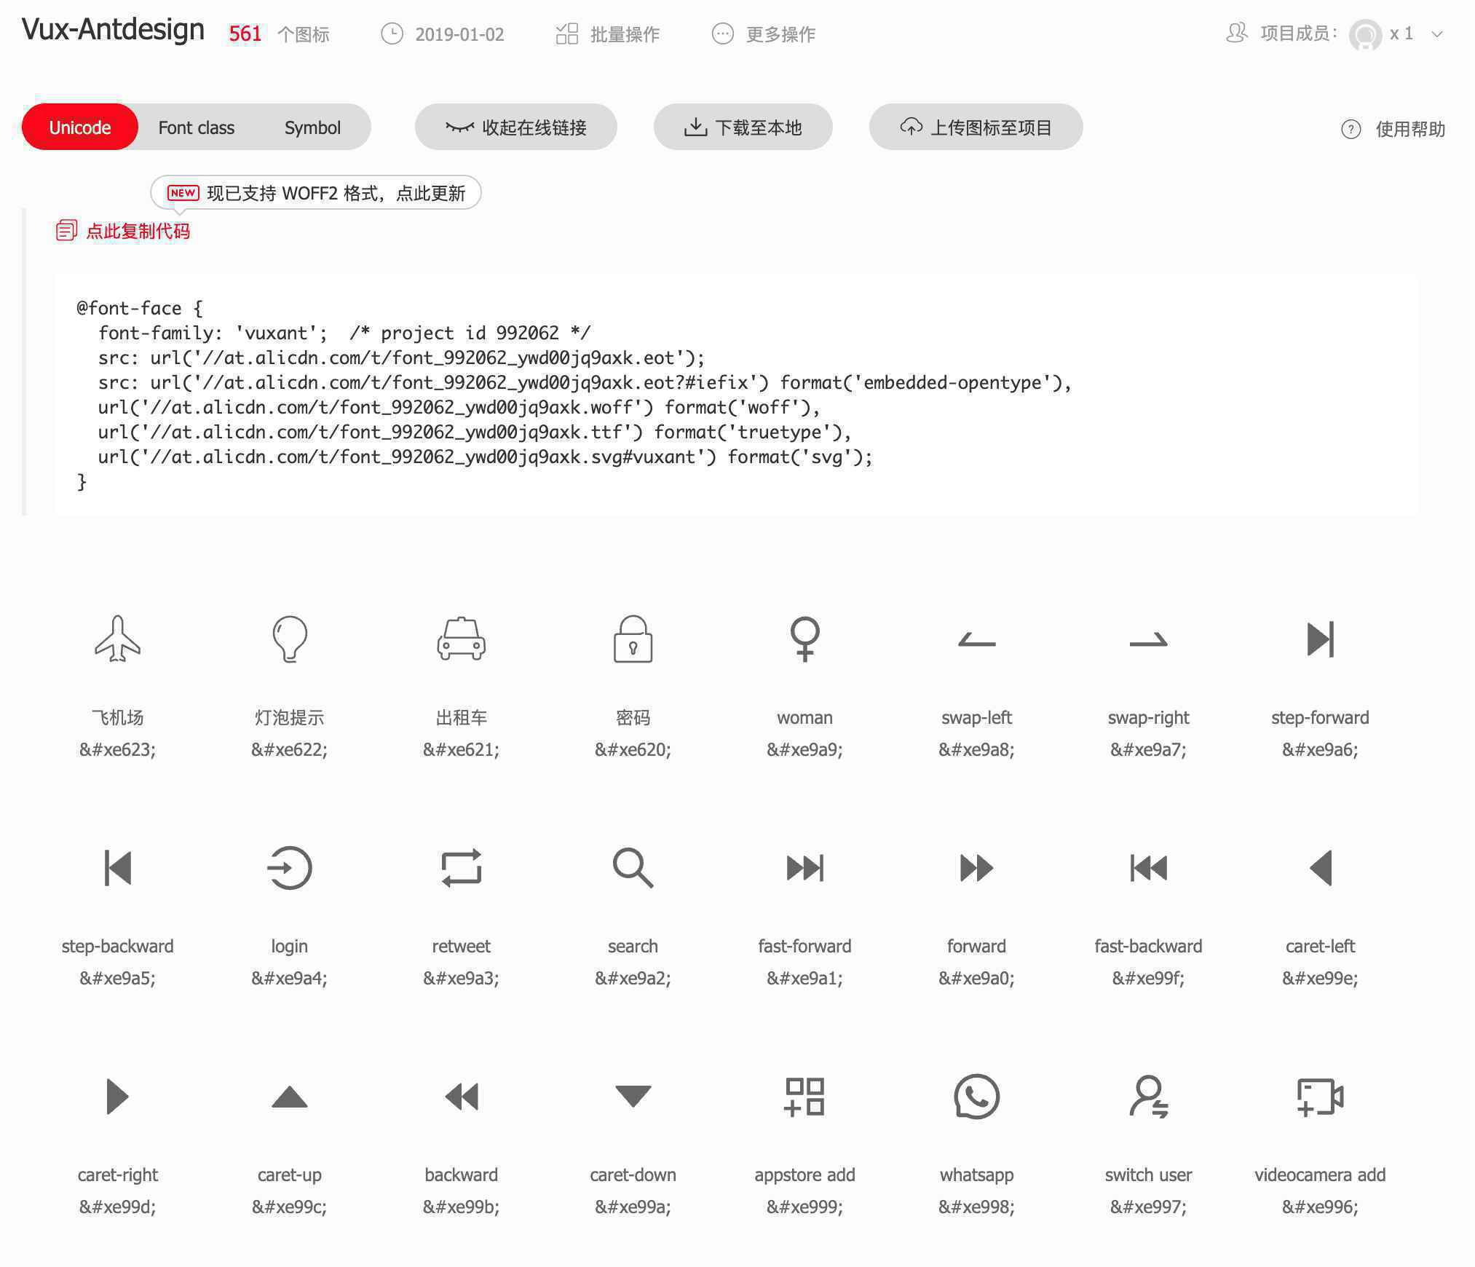Click the fast-forward icon
Screen dimensions: 1475x1267
(x=804, y=867)
